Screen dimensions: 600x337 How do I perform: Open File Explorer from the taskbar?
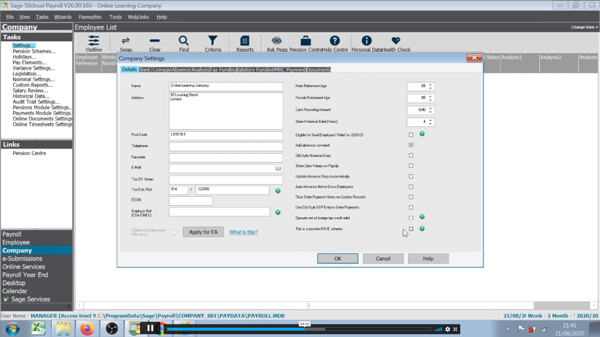click(63, 329)
